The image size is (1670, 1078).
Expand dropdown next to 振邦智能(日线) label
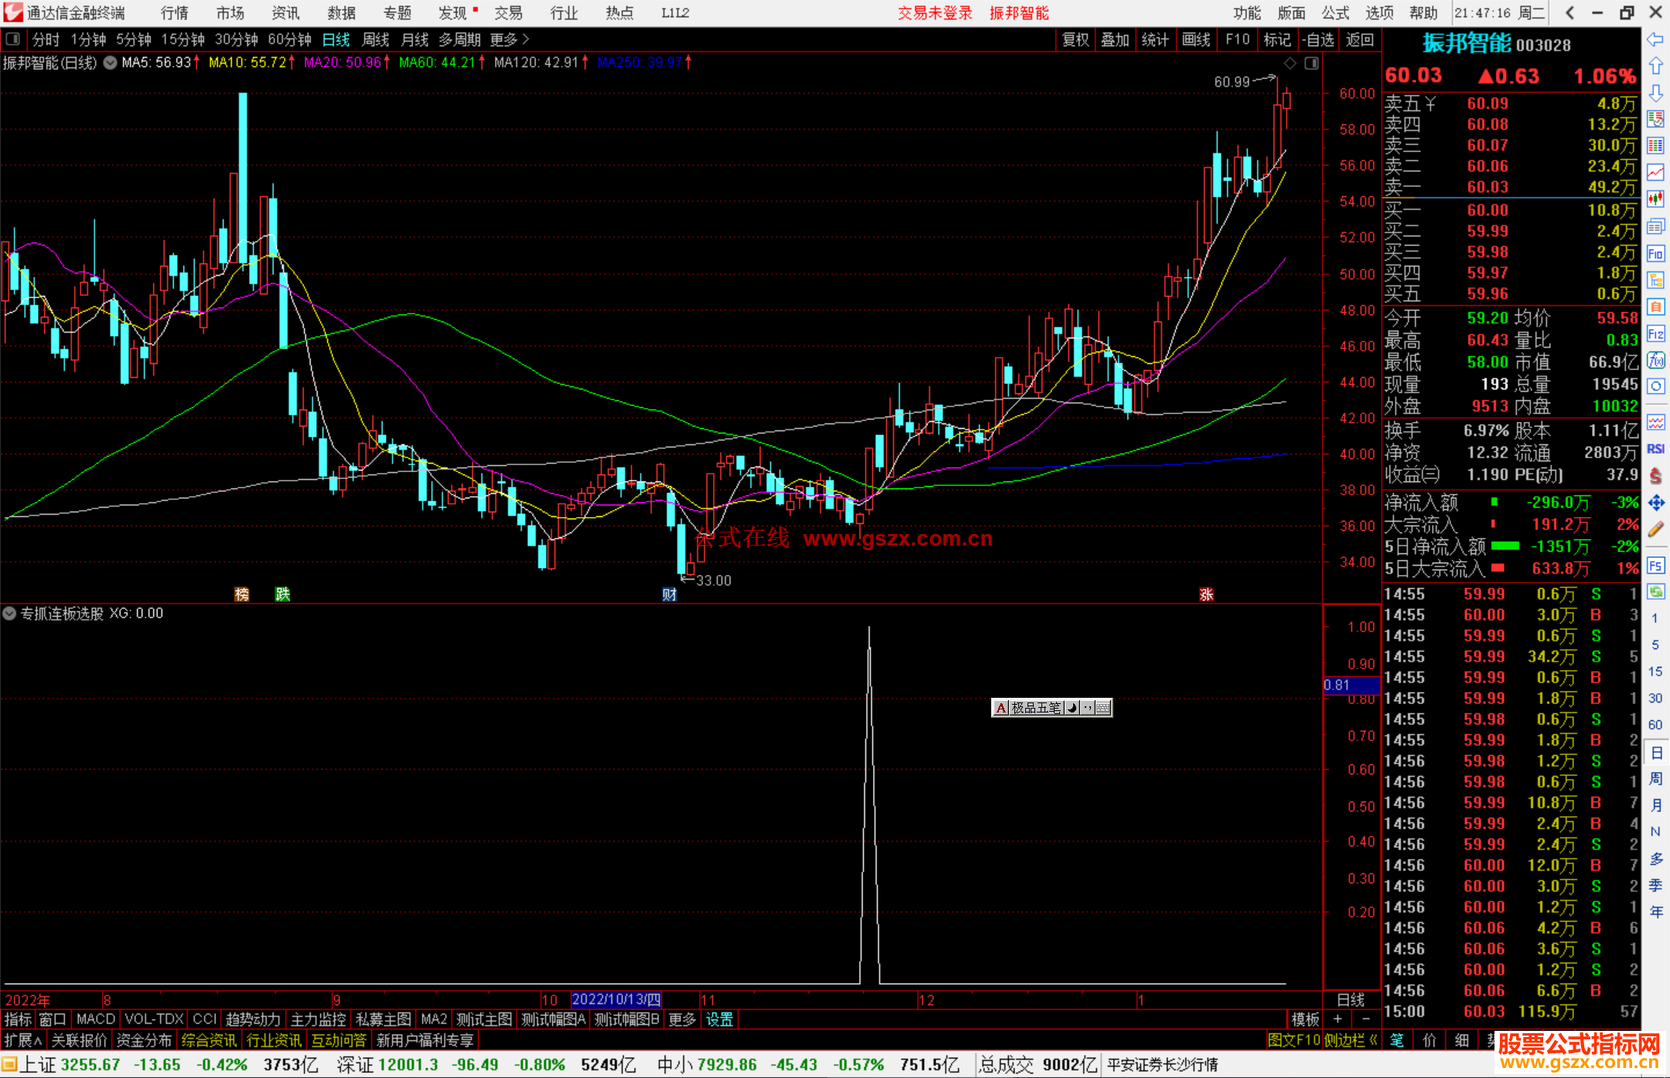(111, 63)
